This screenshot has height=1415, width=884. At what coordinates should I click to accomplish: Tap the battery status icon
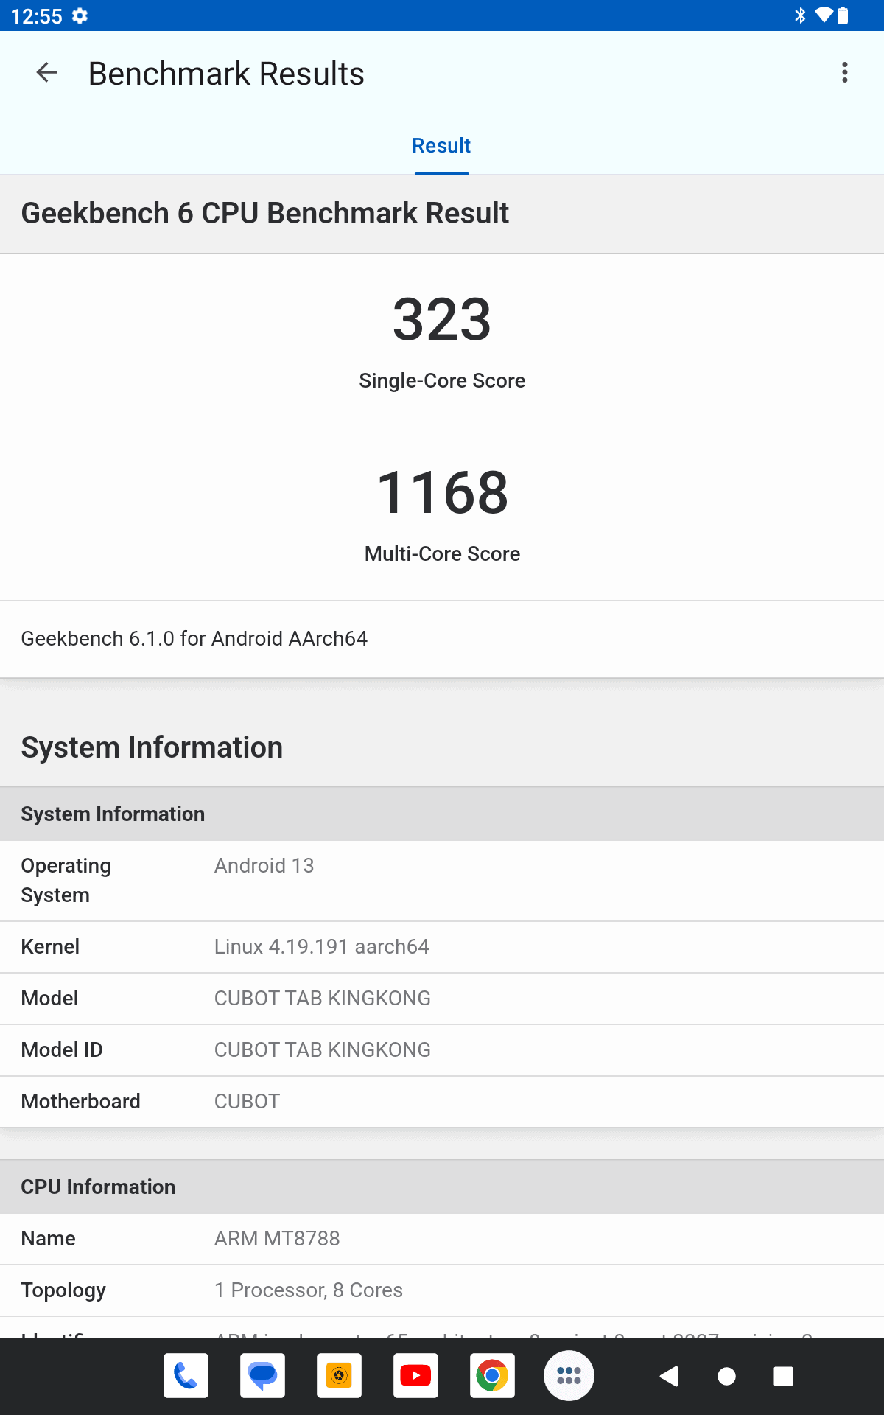(x=843, y=15)
